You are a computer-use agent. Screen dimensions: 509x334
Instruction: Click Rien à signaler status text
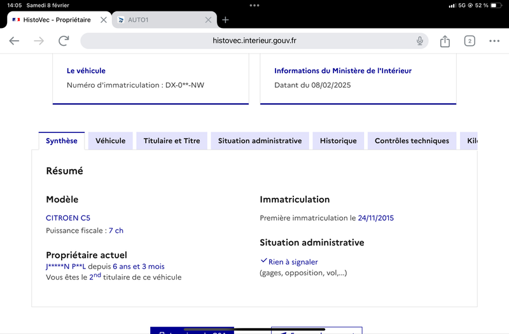(x=293, y=262)
